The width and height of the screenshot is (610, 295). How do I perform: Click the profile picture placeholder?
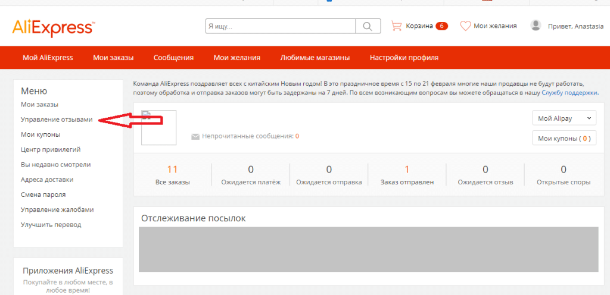pos(158,128)
